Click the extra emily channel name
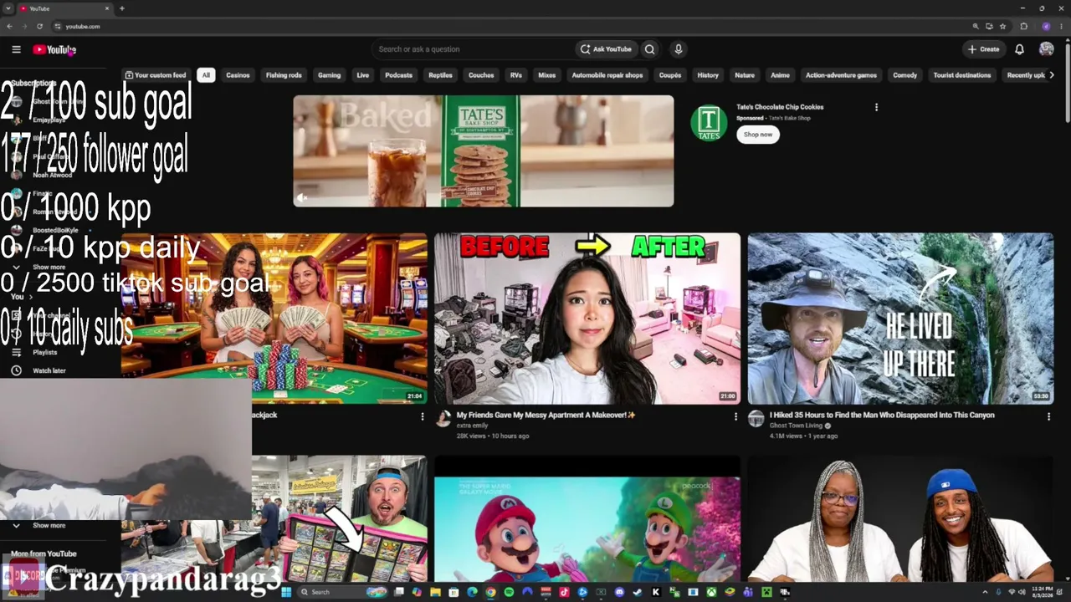Viewport: 1071px width, 602px height. coord(472,426)
